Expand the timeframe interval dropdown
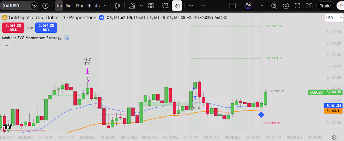The image size is (344, 141). 105,6
